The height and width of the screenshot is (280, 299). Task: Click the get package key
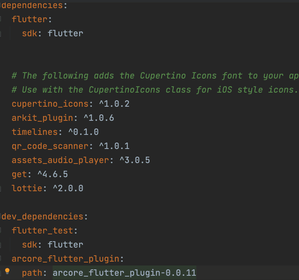19,174
